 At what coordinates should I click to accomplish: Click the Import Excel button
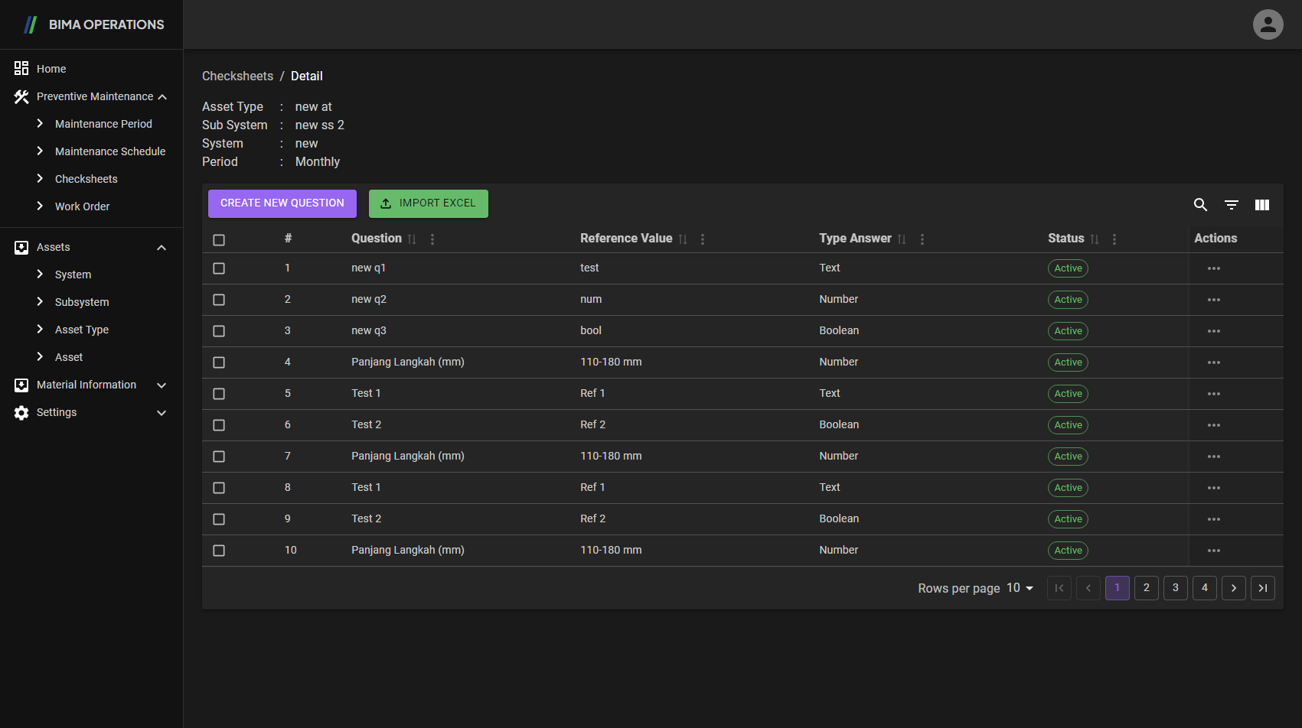point(429,203)
